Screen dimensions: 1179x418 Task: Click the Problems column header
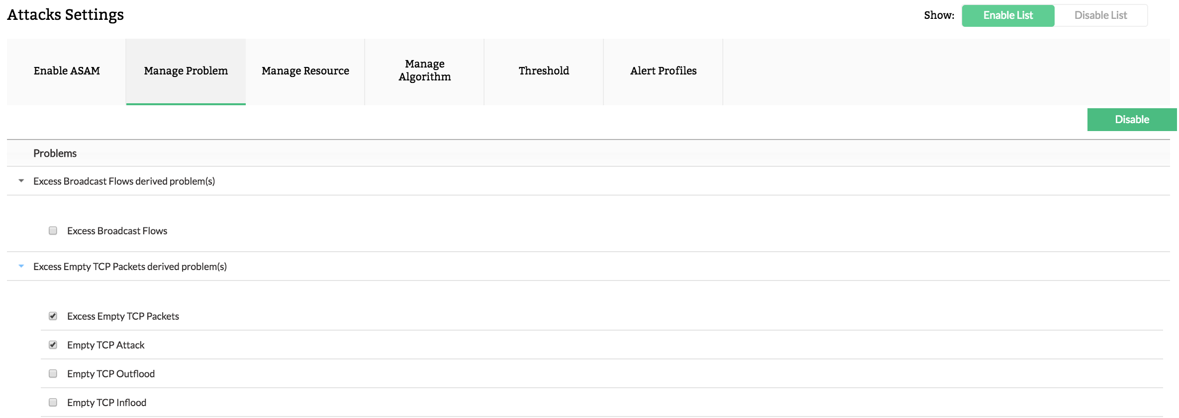tap(55, 153)
